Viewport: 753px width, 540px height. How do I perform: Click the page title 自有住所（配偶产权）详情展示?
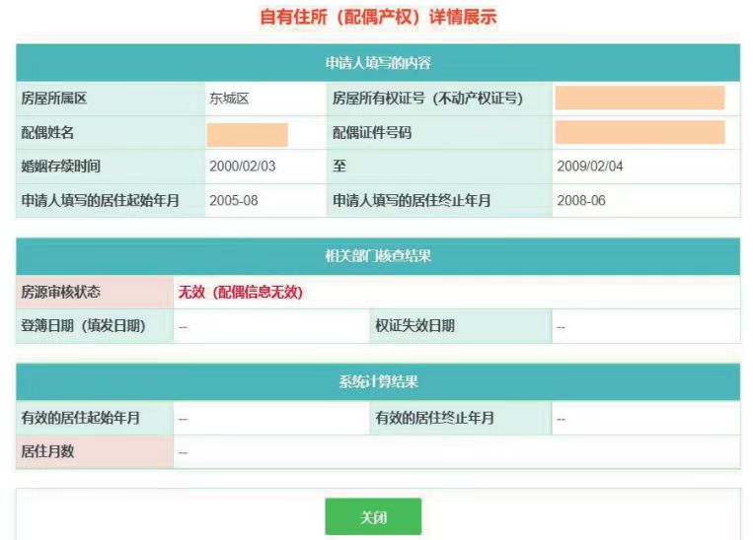click(378, 18)
